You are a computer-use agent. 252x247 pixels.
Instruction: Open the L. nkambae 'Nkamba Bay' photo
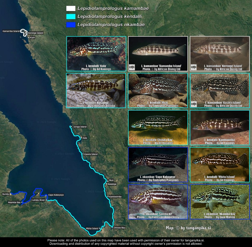[220, 202]
